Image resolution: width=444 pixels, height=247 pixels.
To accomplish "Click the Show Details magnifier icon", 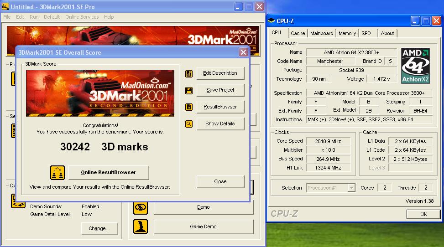I will tap(189, 123).
